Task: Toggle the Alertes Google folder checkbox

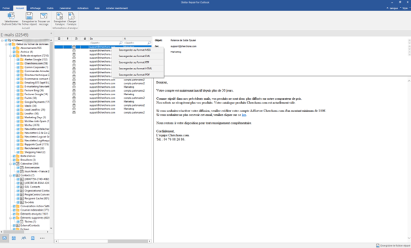Action: click(x=18, y=60)
